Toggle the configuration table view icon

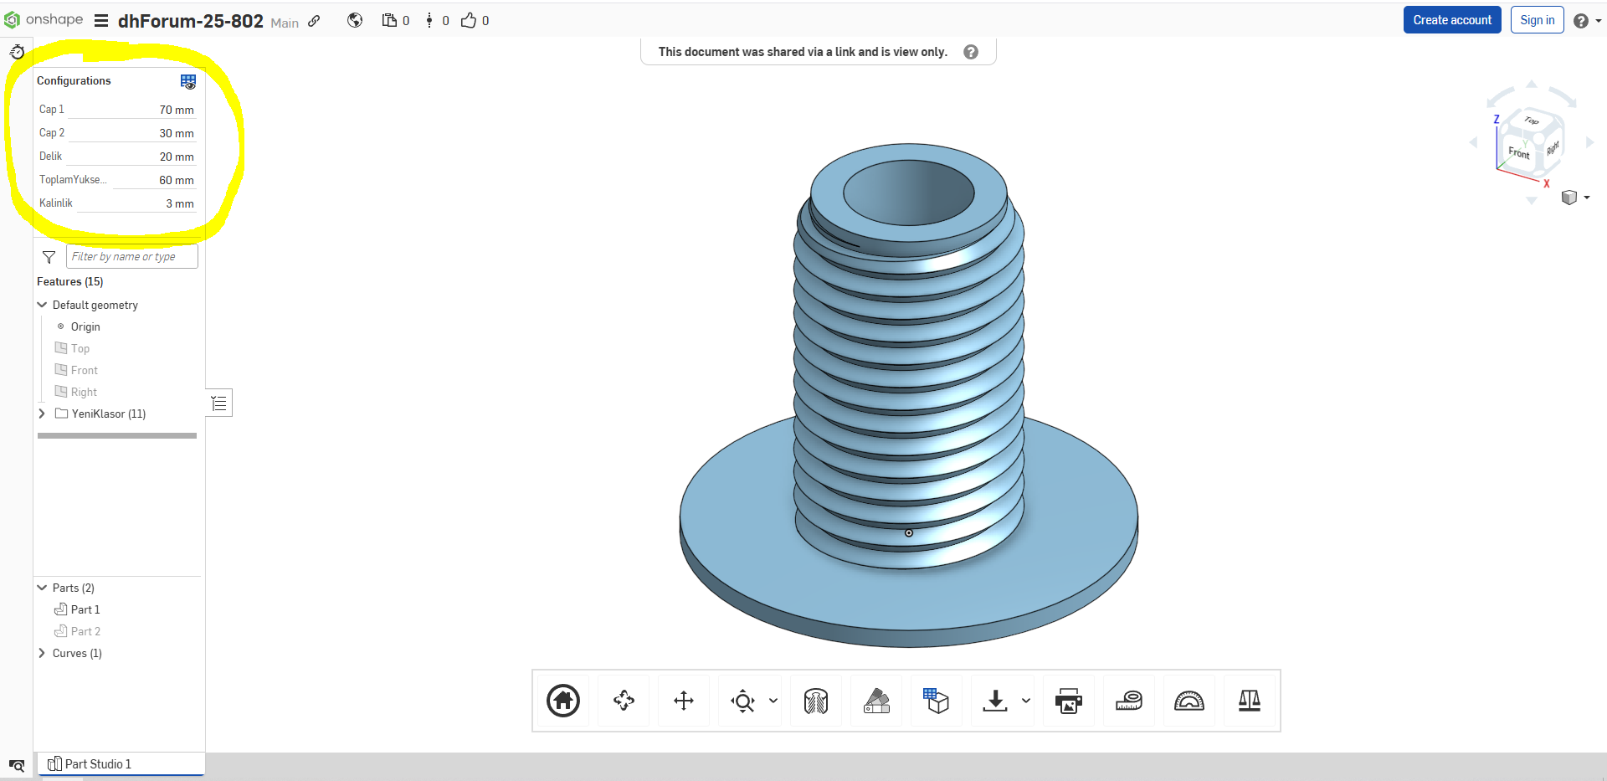[x=188, y=81]
